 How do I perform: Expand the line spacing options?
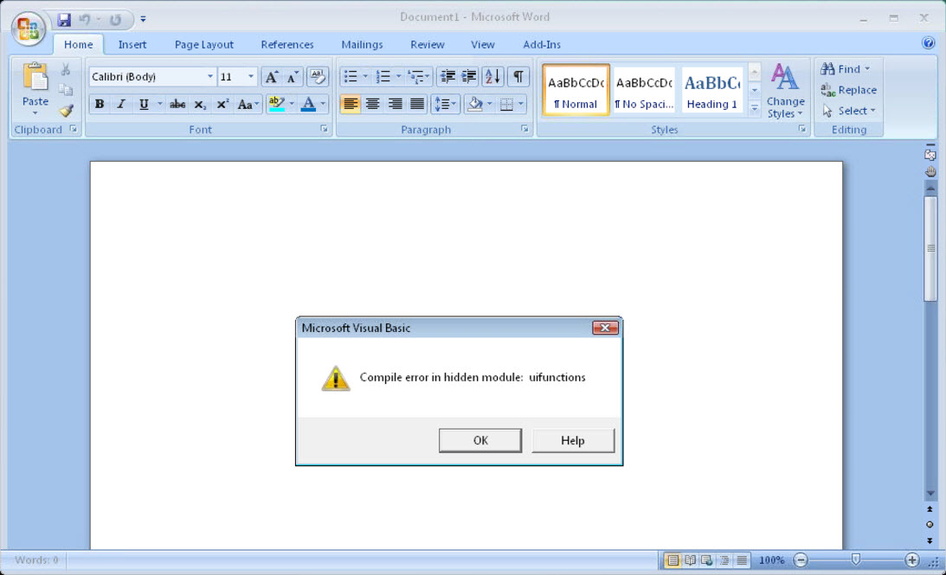tap(445, 105)
